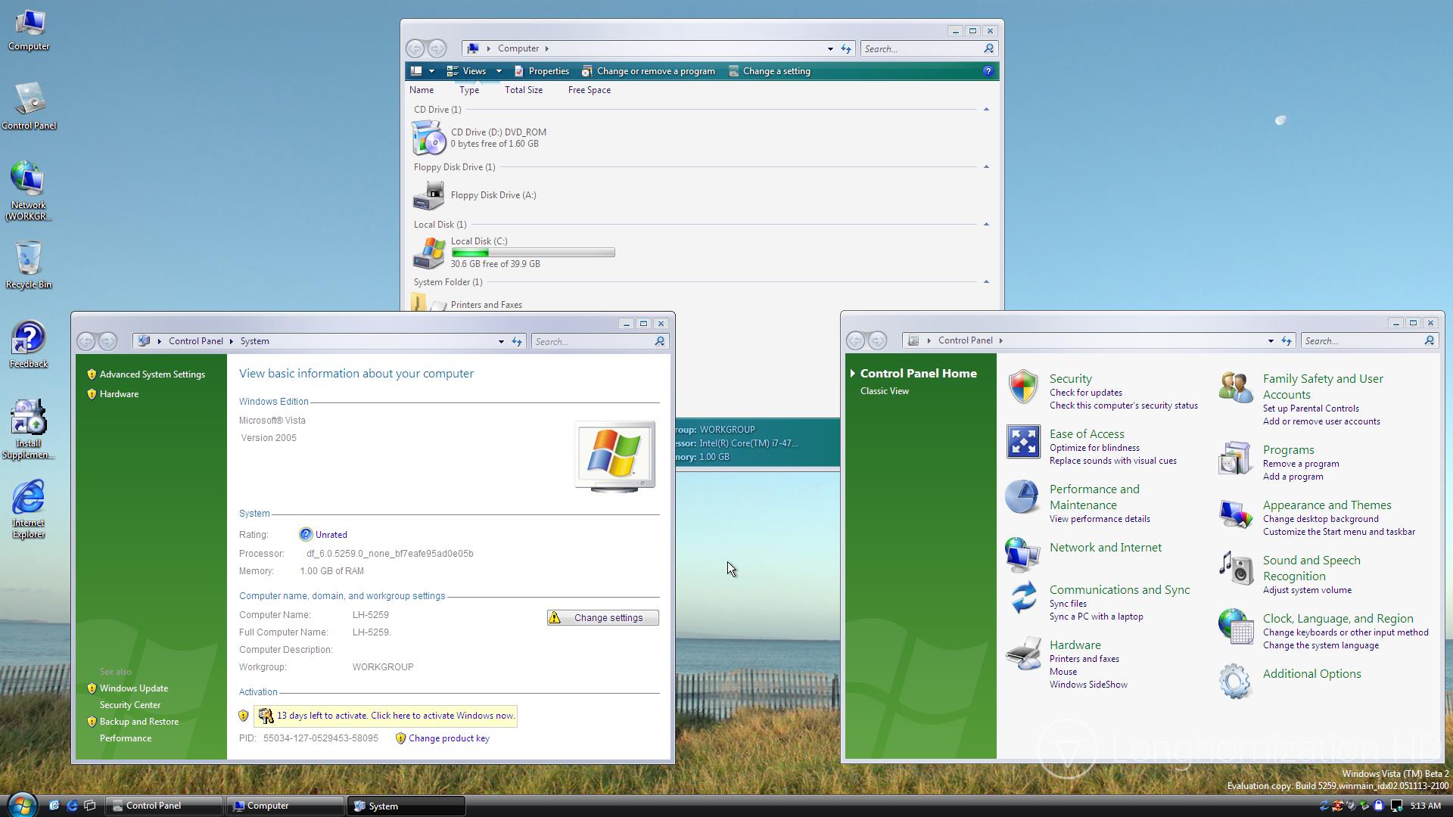Open the Views dropdown arrow
The height and width of the screenshot is (817, 1453).
[x=499, y=71]
